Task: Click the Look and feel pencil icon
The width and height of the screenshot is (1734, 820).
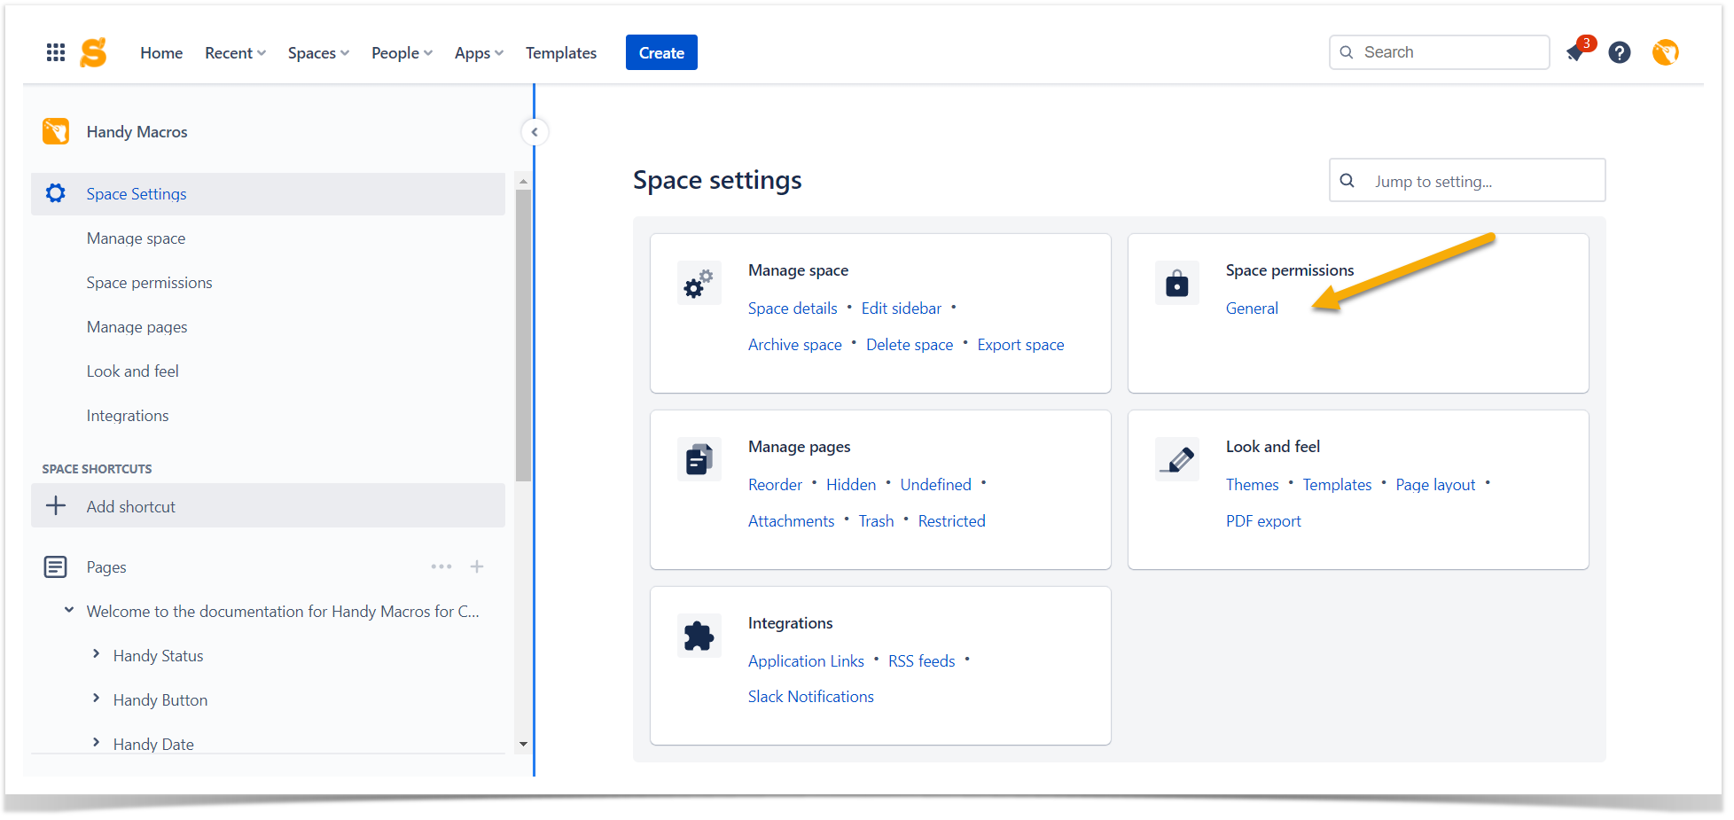Action: point(1176,459)
